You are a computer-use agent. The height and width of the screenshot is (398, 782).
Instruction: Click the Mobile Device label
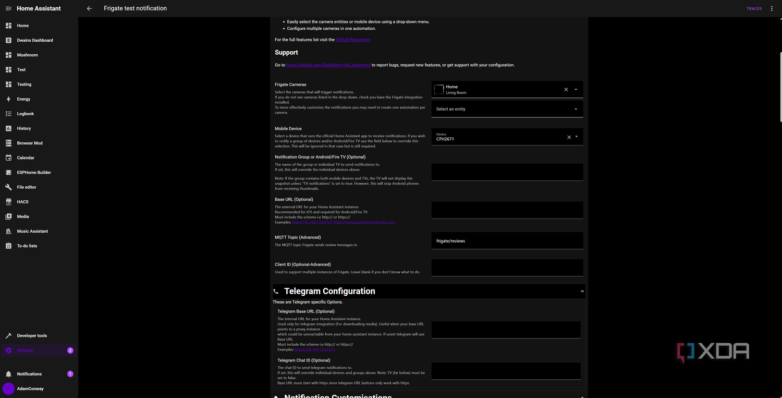coord(288,128)
